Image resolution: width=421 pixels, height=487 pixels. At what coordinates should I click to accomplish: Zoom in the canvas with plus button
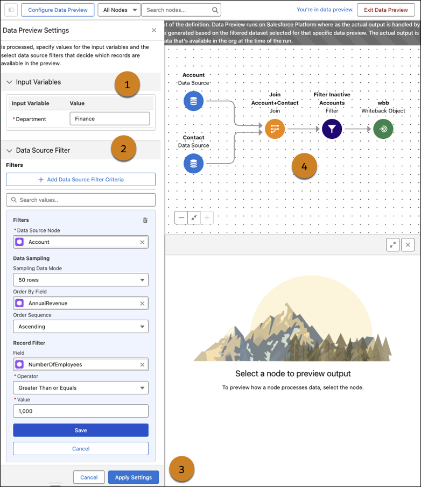[207, 218]
